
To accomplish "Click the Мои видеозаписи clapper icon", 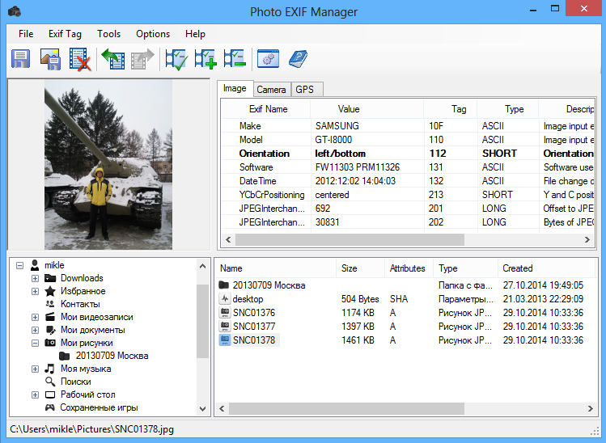I will click(50, 317).
